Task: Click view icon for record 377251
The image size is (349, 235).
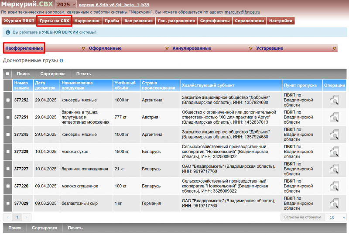Action: click(x=334, y=117)
